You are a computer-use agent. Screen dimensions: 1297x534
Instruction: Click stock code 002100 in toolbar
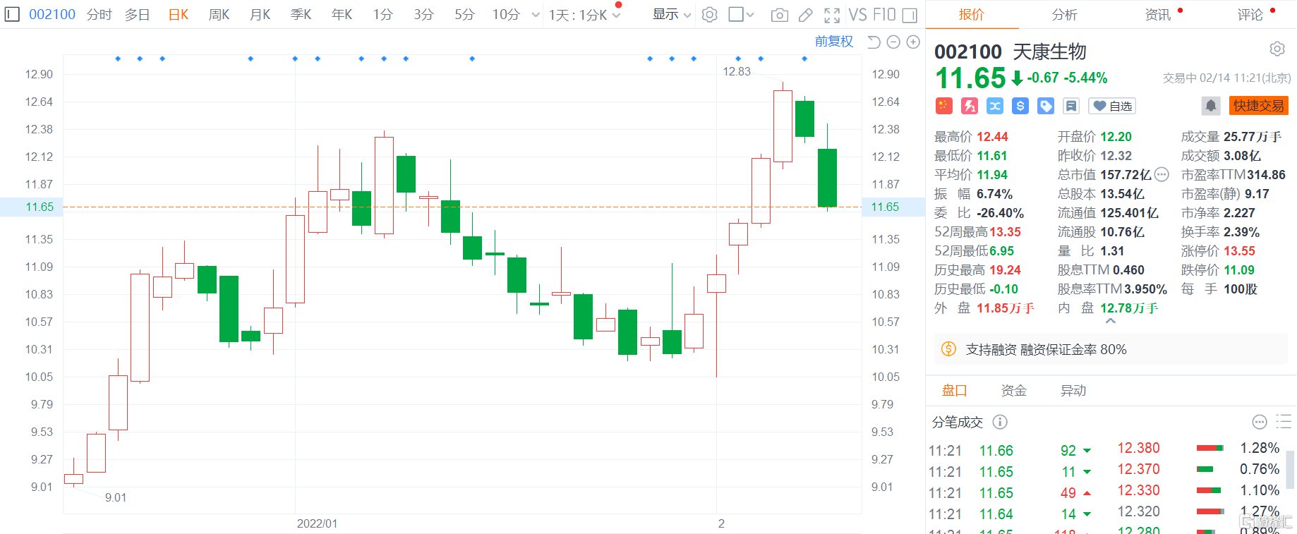pyautogui.click(x=52, y=14)
